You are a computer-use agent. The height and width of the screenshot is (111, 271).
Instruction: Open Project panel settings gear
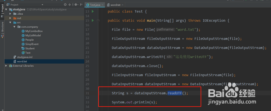(x=76, y=5)
